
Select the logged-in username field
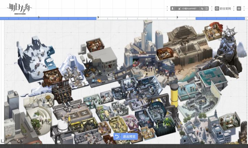click(x=187, y=9)
